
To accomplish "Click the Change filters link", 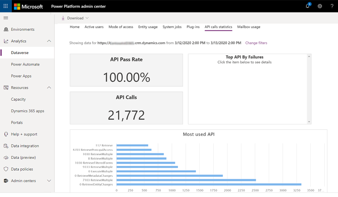I will click(x=256, y=43).
